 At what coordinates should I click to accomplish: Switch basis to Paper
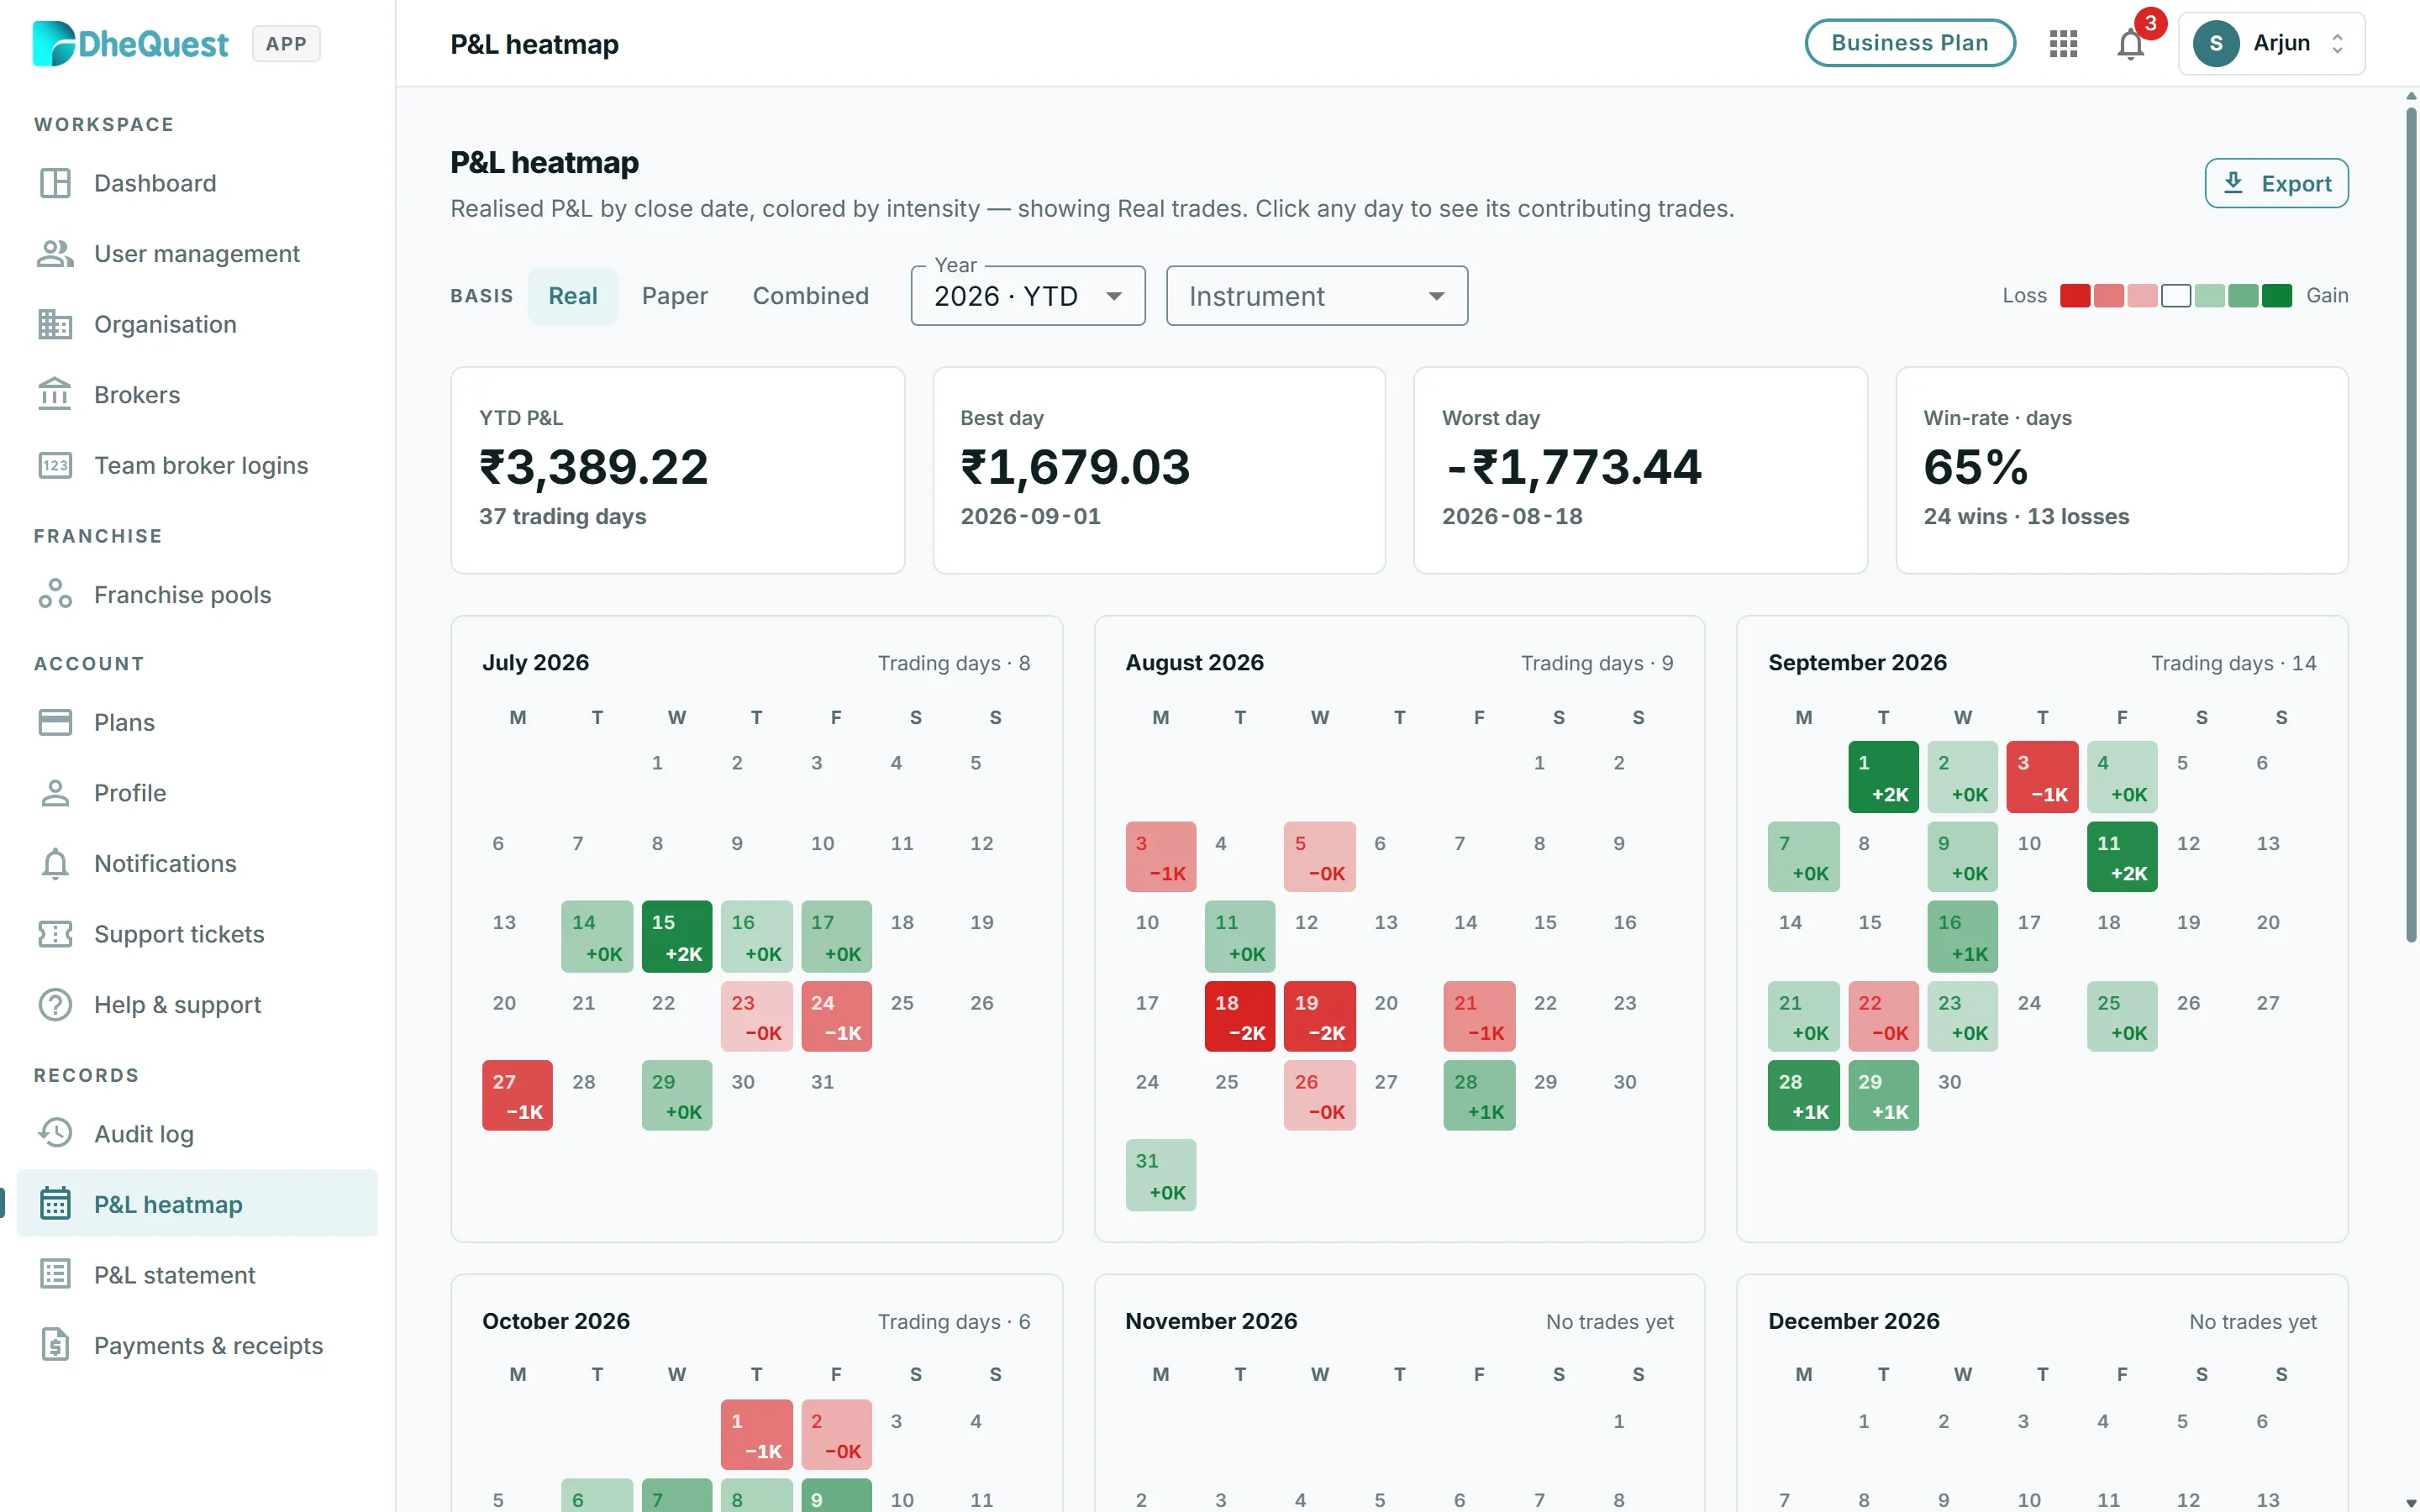pos(674,296)
